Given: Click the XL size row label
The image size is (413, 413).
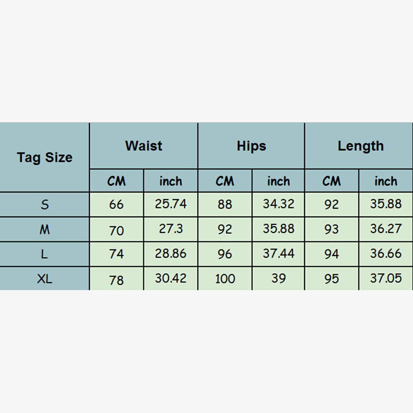Looking at the screenshot, I should (45, 279).
